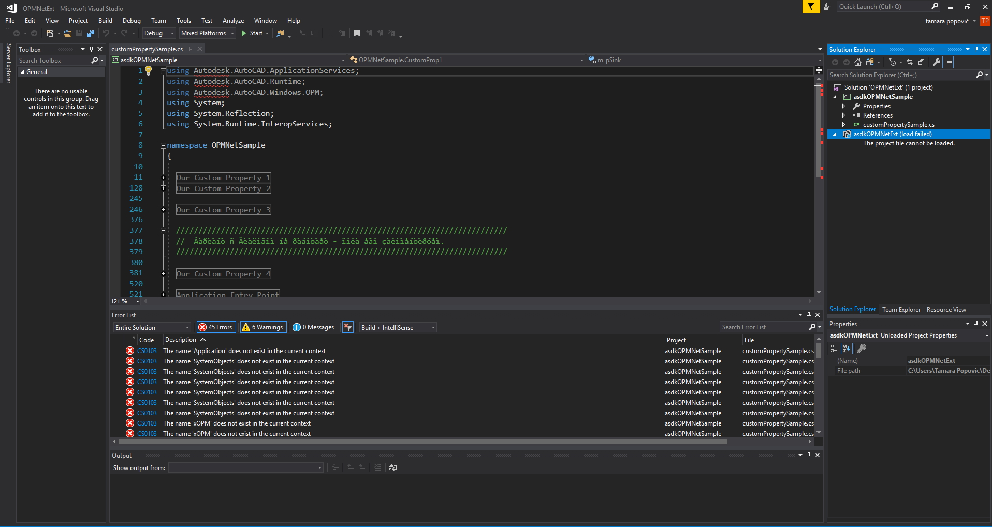Switch to the Team Explorer tab
The width and height of the screenshot is (992, 527).
click(x=901, y=309)
